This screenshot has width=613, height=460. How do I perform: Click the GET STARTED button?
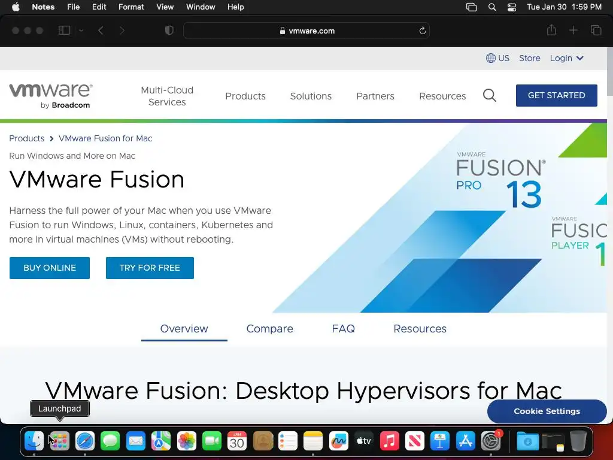[556, 95]
